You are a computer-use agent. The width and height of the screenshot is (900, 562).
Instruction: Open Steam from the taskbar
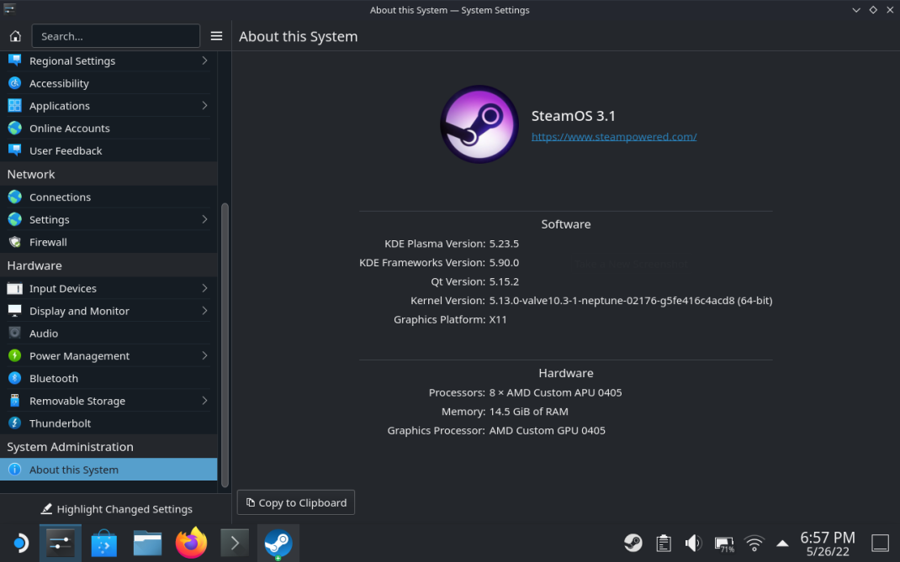click(278, 543)
